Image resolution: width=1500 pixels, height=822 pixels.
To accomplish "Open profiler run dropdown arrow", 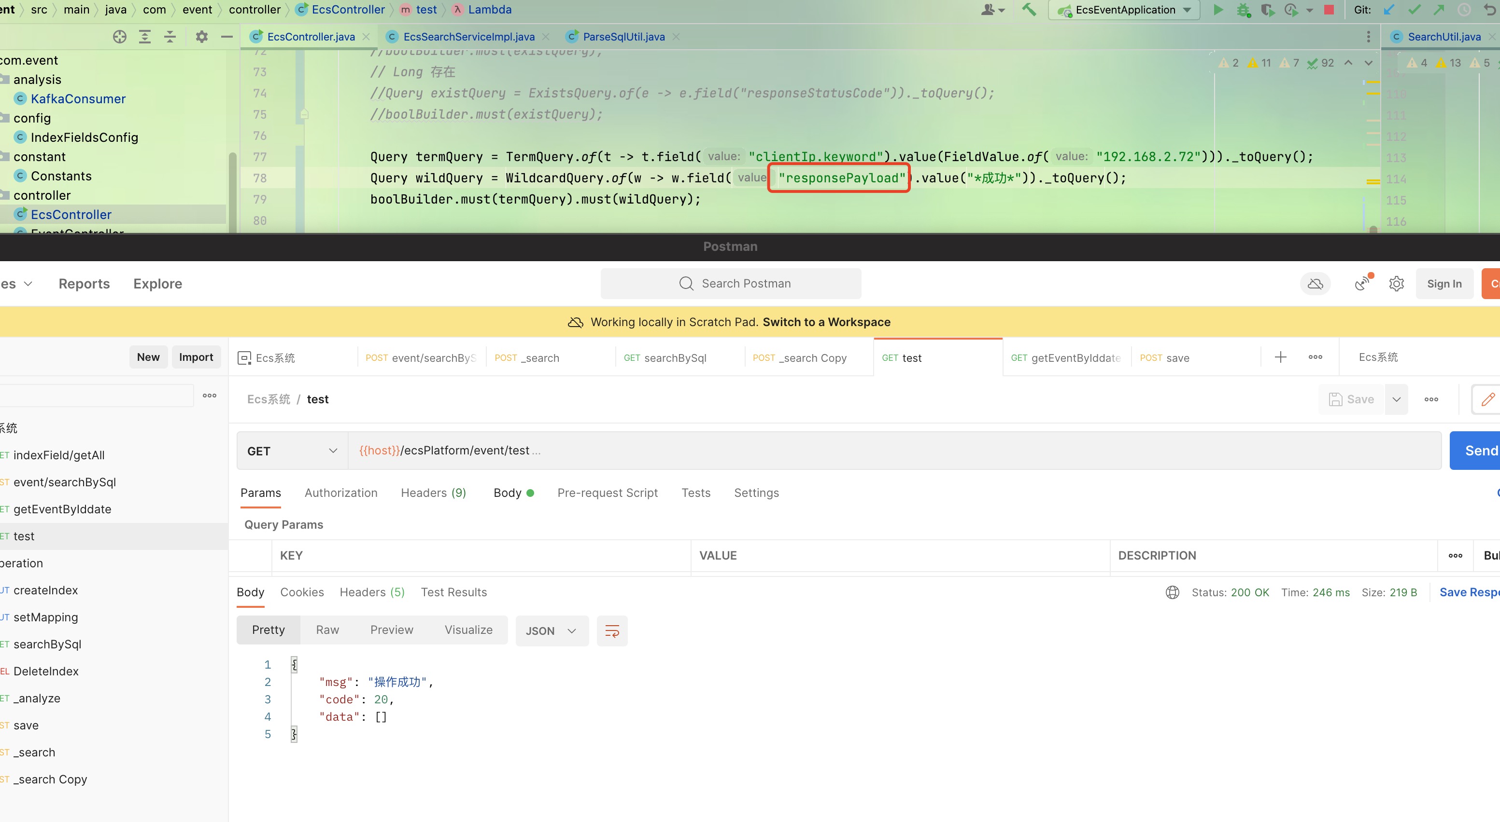I will click(x=1310, y=11).
